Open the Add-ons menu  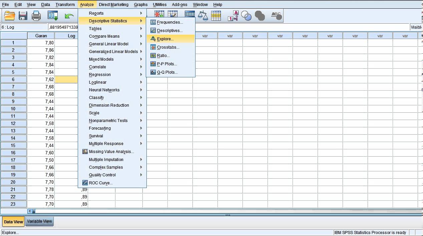pyautogui.click(x=179, y=5)
